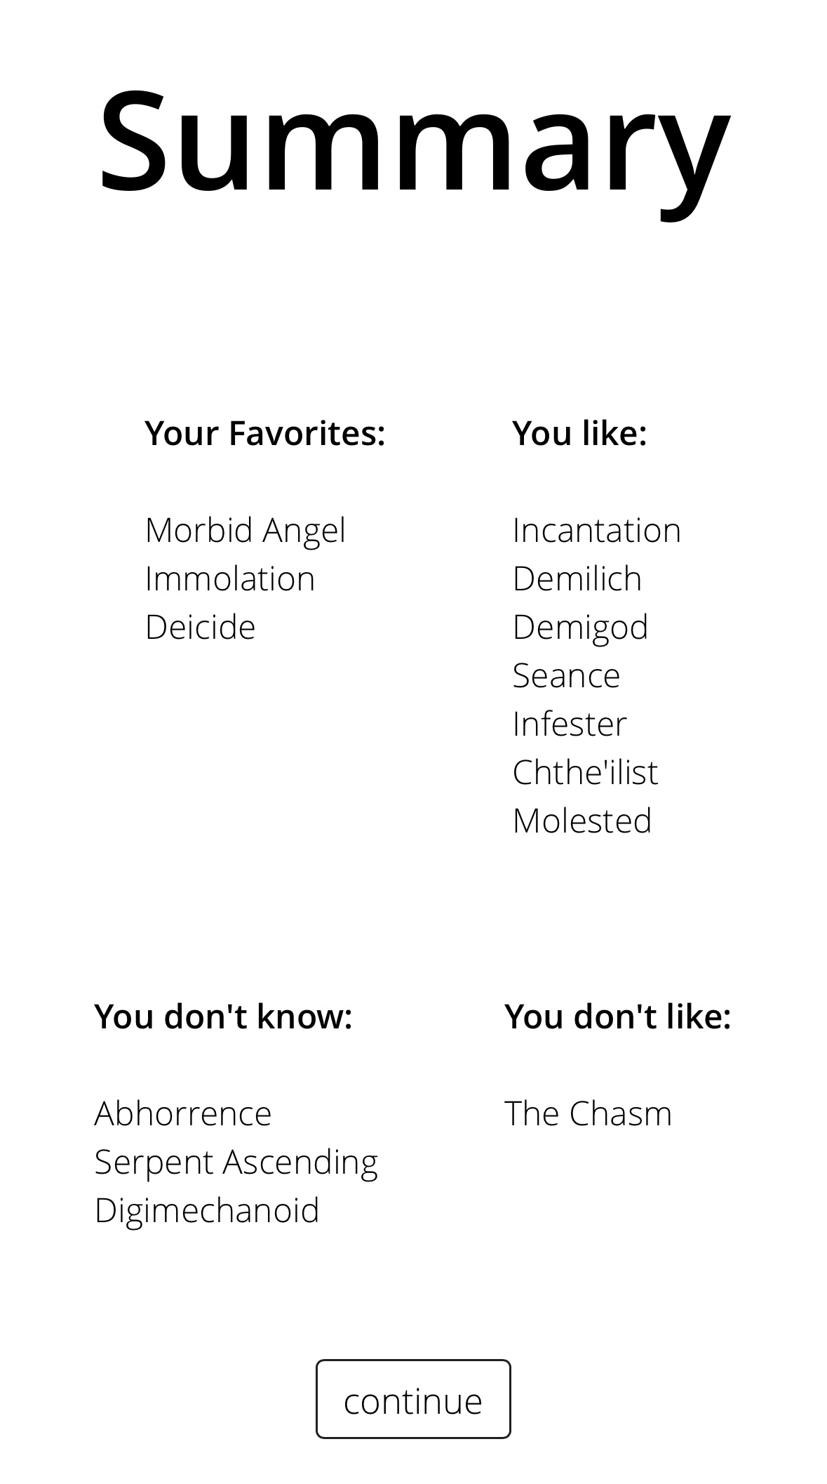Select Molested band entry
827x1484 pixels.
point(582,821)
